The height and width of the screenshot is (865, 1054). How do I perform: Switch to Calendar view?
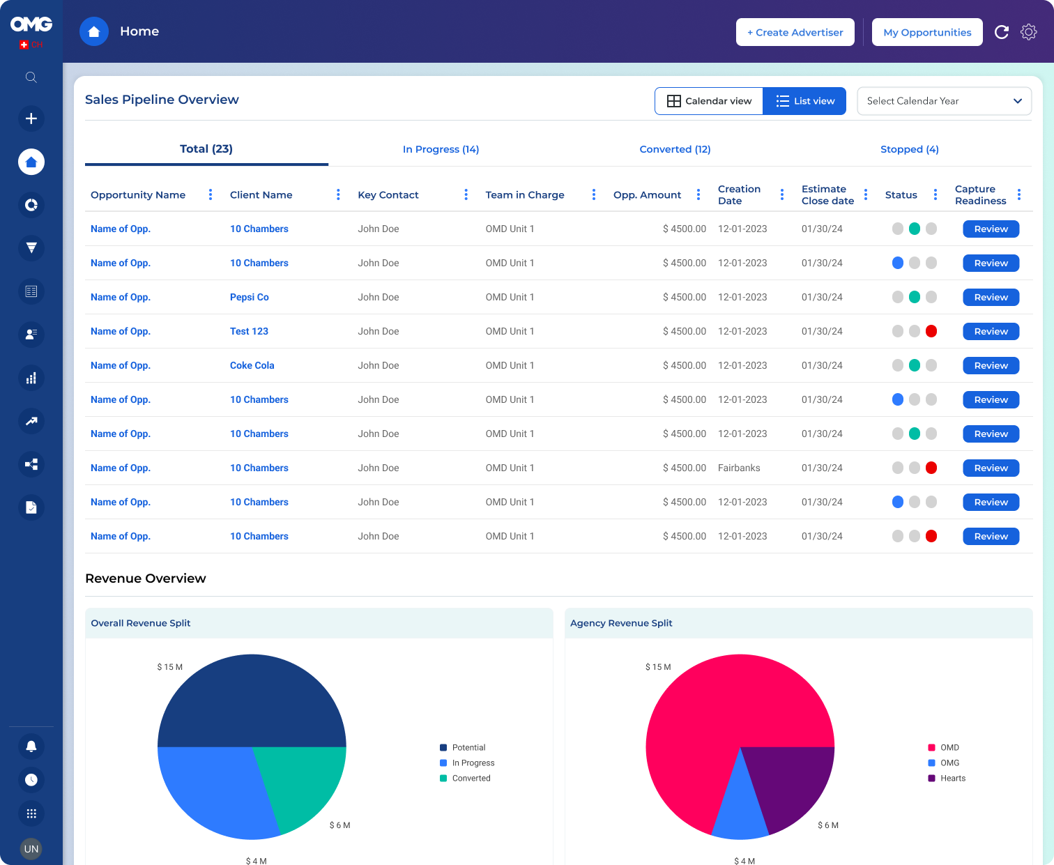coord(709,101)
